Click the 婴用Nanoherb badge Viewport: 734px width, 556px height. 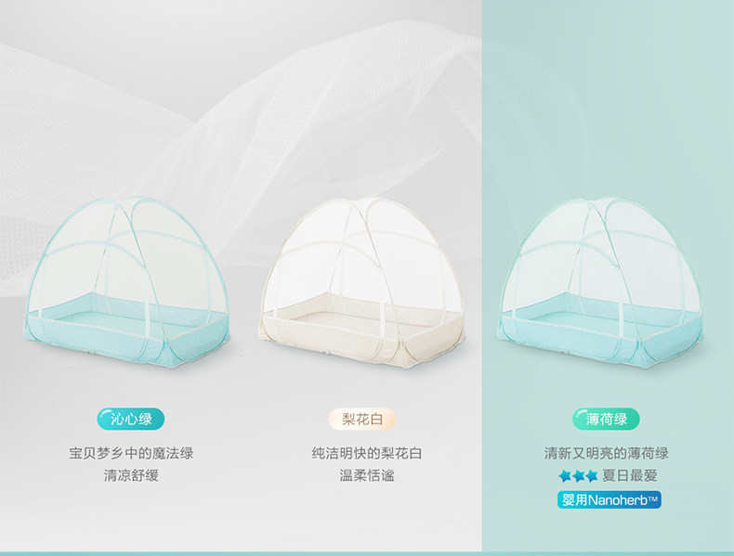point(609,500)
